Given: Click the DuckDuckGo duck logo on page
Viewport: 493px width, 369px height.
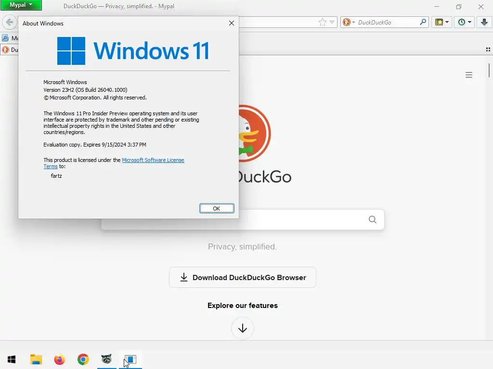Looking at the screenshot, I should [255, 134].
